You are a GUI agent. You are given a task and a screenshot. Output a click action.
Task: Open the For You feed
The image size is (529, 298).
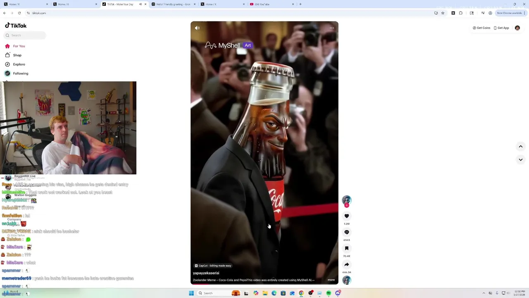click(x=15, y=46)
